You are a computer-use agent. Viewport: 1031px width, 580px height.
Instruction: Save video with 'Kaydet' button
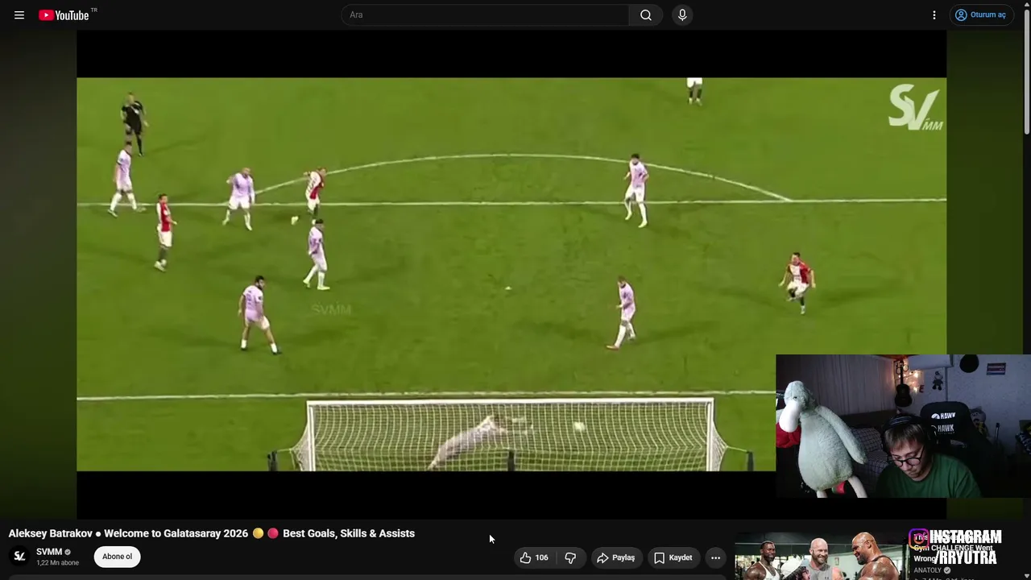[x=673, y=557]
